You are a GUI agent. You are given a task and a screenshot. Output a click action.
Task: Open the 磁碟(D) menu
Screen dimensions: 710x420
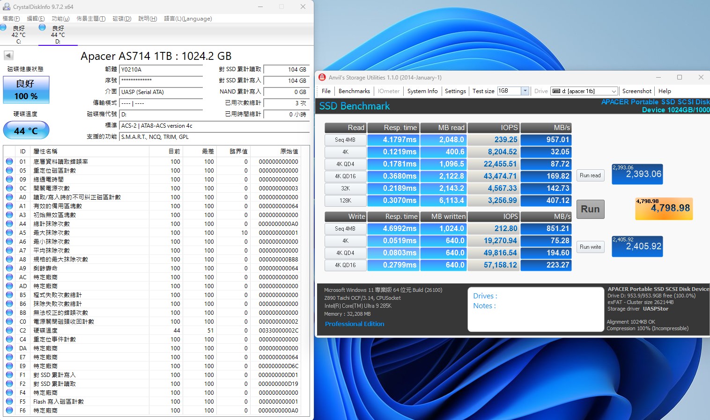[122, 19]
